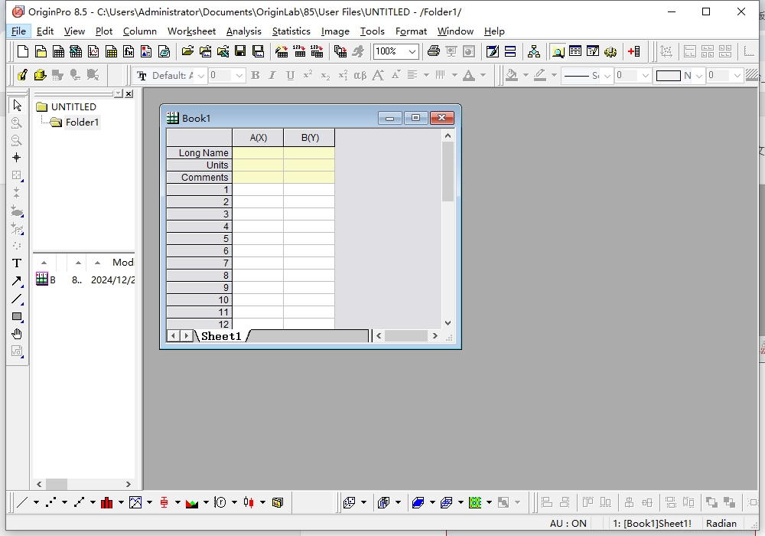Viewport: 765px width, 536px height.
Task: Open the zoom 100% dropdown
Action: coord(412,51)
